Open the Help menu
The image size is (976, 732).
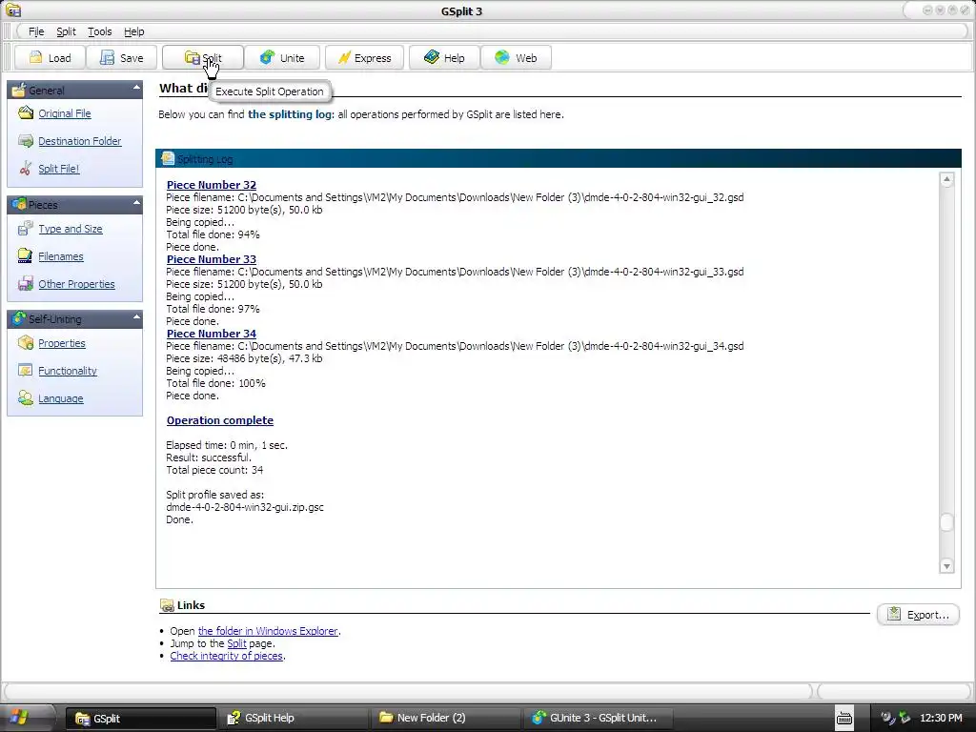(x=133, y=31)
